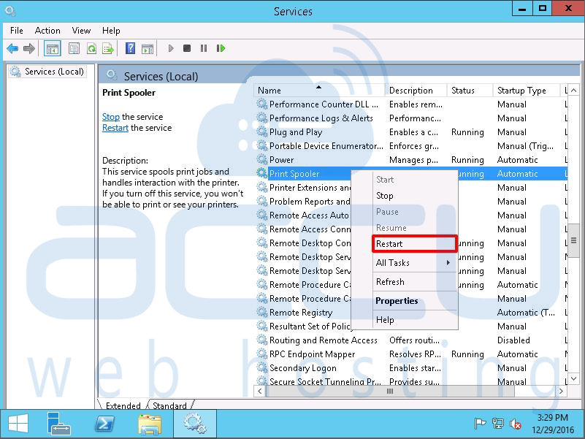Select the Plug and Play service
This screenshot has height=439, width=585.
click(x=411, y=132)
